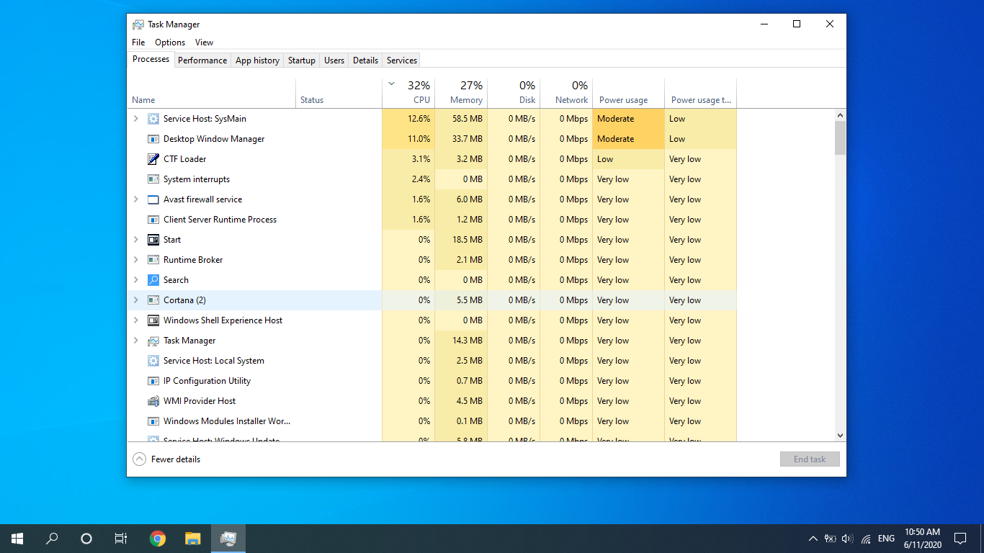984x553 pixels.
Task: Click the scrollbar down arrow
Action: click(840, 436)
